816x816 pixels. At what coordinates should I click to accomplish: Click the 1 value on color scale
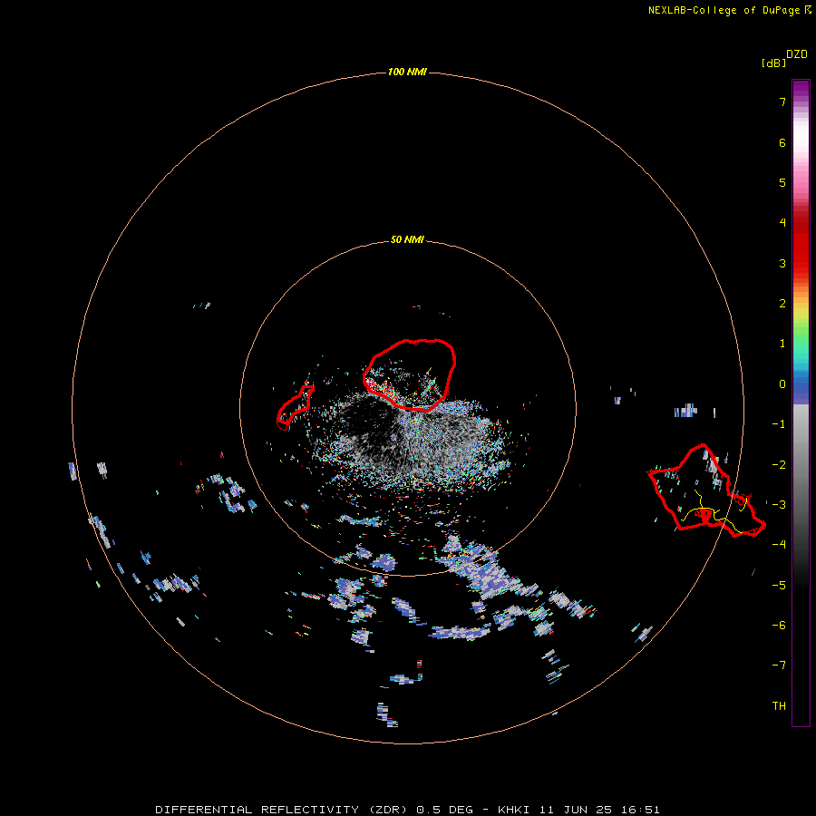coord(782,344)
